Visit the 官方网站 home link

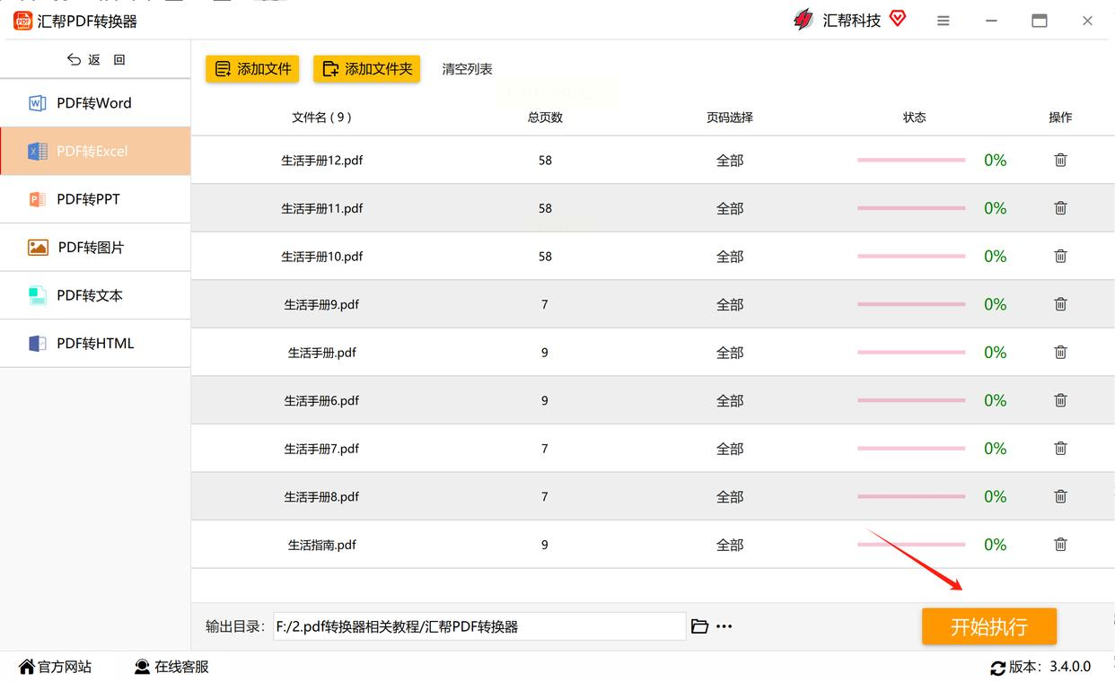(56, 667)
